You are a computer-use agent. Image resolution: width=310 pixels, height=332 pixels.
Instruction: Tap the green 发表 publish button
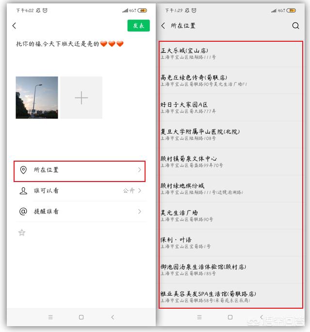pyautogui.click(x=138, y=26)
